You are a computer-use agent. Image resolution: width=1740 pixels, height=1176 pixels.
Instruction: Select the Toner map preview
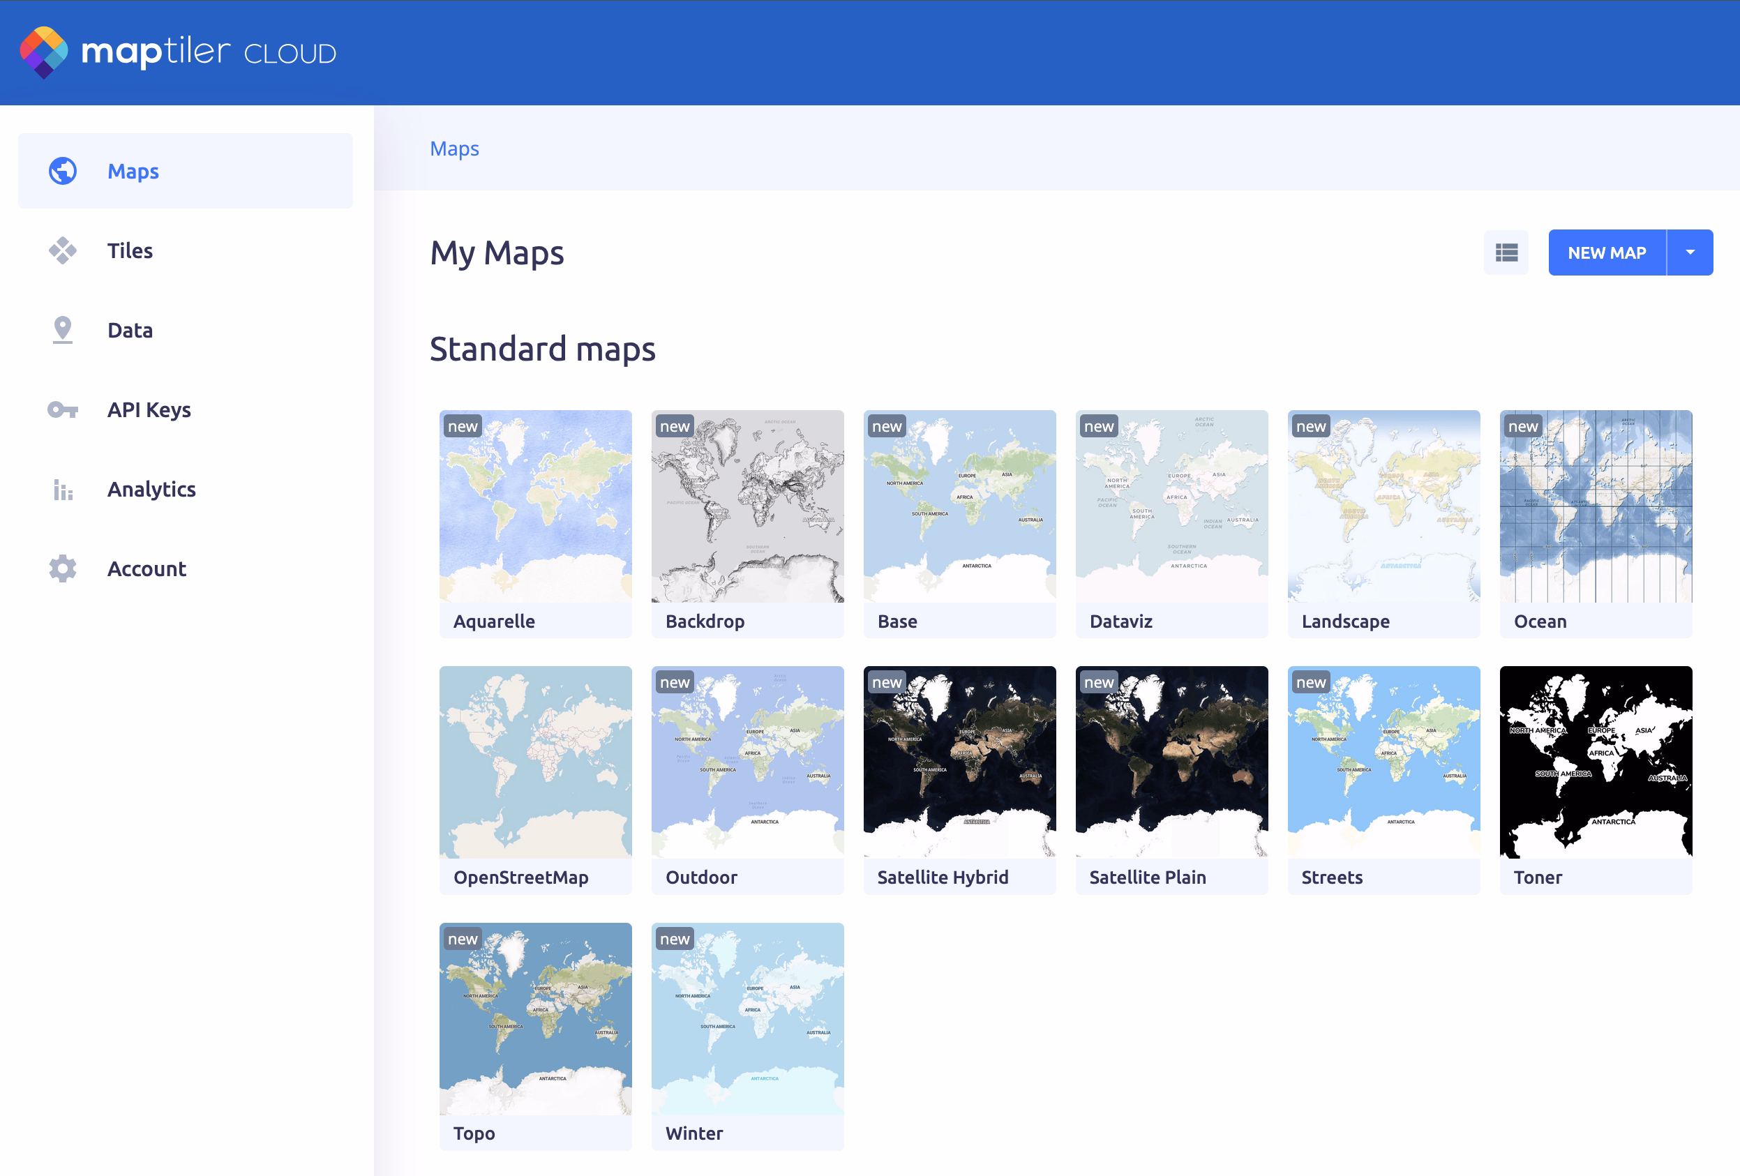[1596, 764]
